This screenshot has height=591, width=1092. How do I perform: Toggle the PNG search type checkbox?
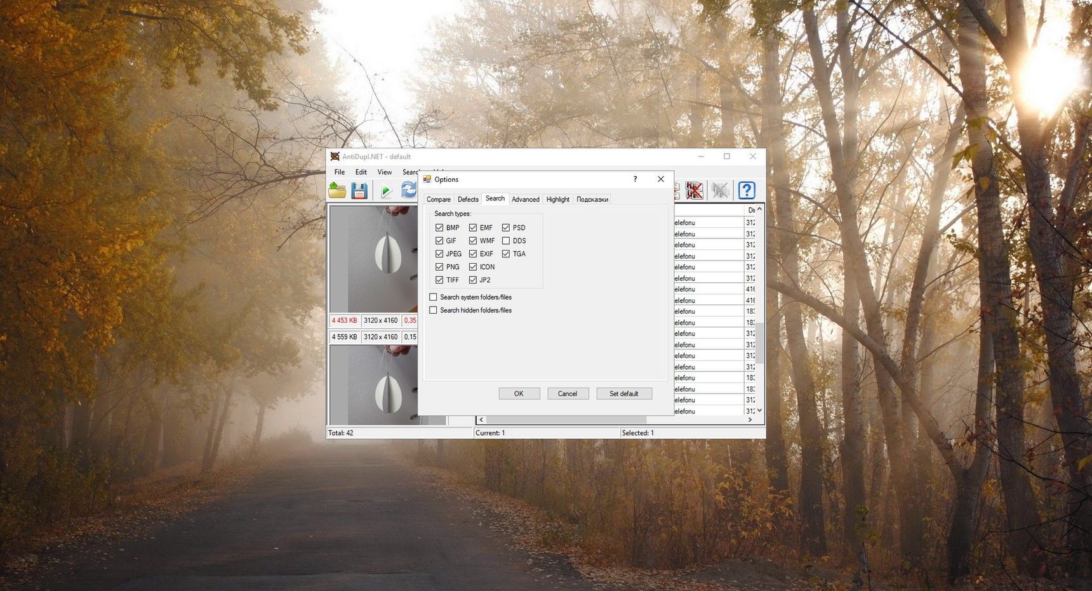439,267
